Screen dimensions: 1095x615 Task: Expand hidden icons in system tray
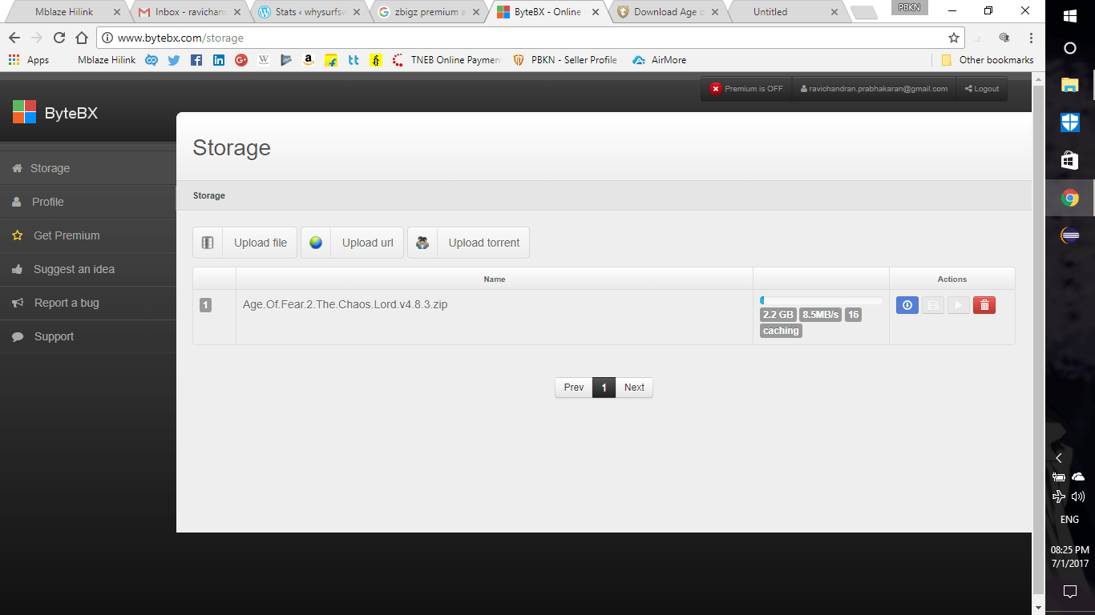tap(1059, 457)
